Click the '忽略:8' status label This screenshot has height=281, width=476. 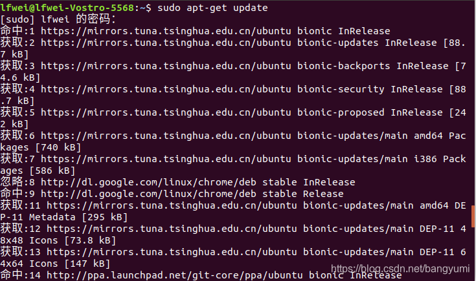tap(17, 182)
